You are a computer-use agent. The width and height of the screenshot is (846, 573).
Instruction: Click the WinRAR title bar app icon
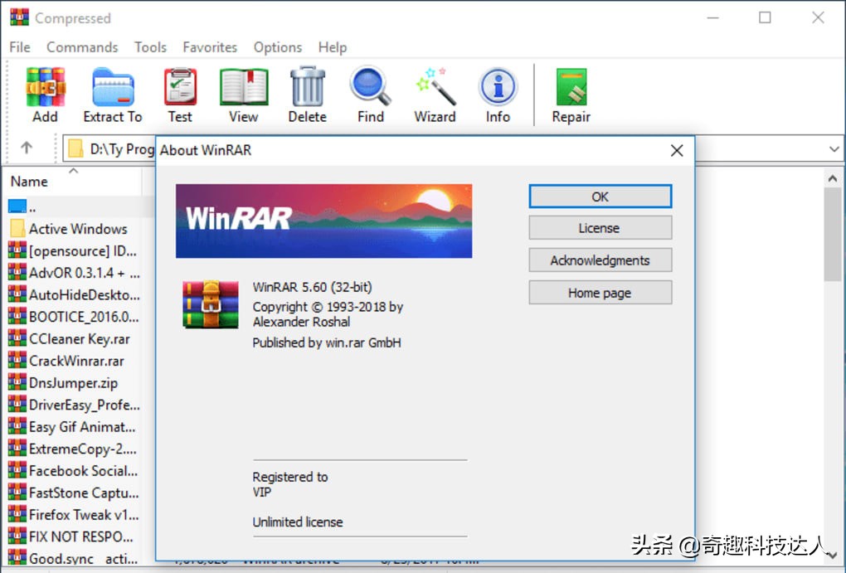click(19, 17)
